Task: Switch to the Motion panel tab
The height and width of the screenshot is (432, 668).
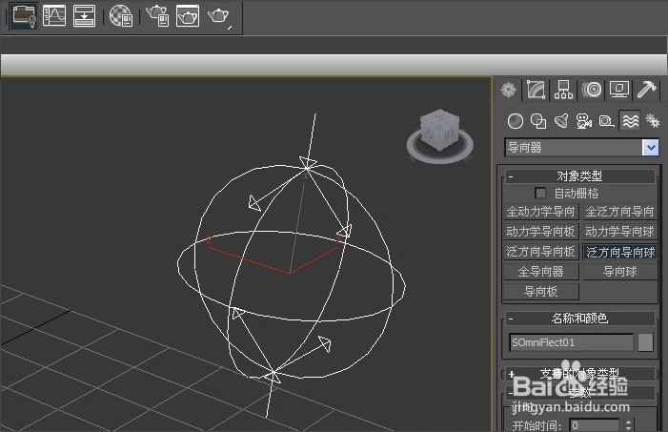Action: click(x=592, y=90)
